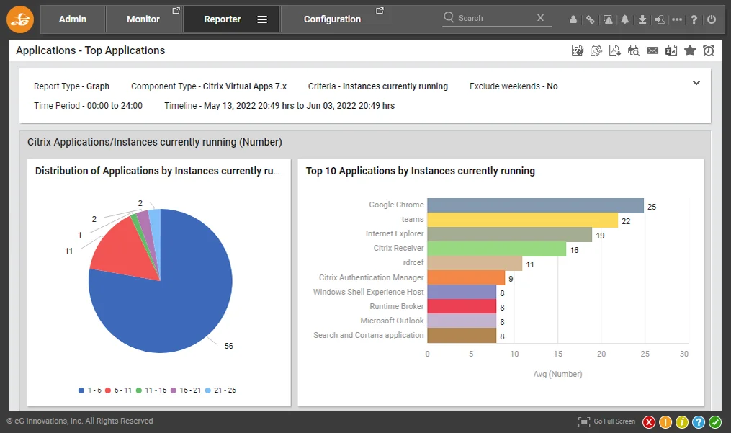Click the arrow-and-person icon in top bar
Image resolution: width=731 pixels, height=433 pixels.
click(659, 19)
